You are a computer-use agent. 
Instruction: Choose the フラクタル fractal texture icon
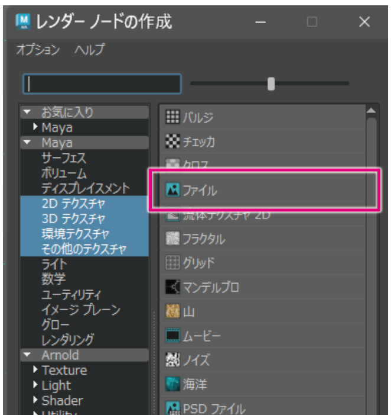pos(172,239)
